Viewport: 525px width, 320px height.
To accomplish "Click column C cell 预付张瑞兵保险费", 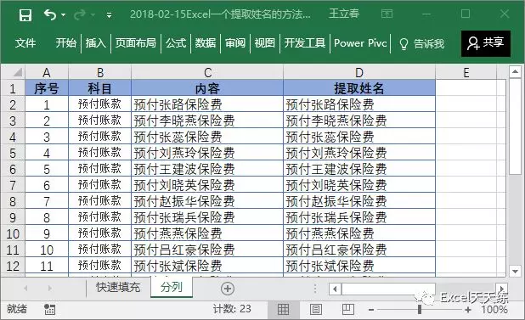I will pyautogui.click(x=207, y=217).
